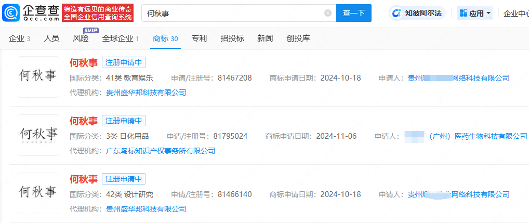
Task: Switch to the 全球企业 tab
Action: click(x=121, y=38)
